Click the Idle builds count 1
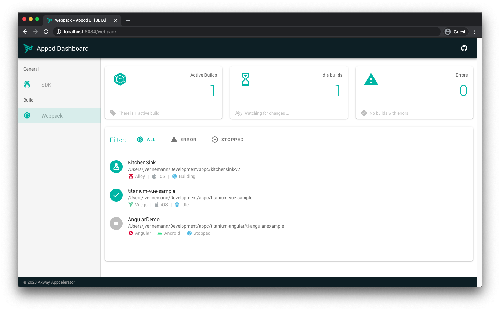This screenshot has width=500, height=311. coord(338,90)
